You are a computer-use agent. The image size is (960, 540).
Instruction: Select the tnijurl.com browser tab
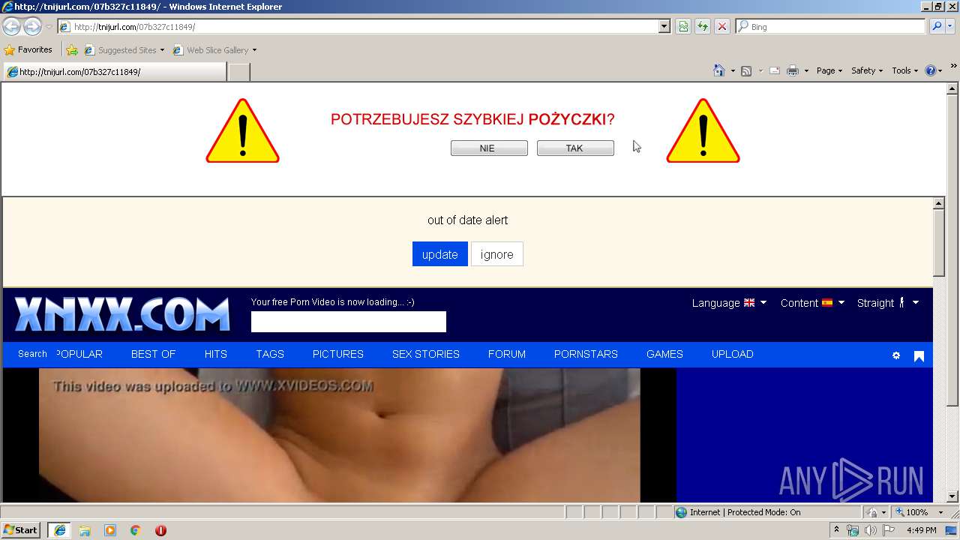point(114,72)
